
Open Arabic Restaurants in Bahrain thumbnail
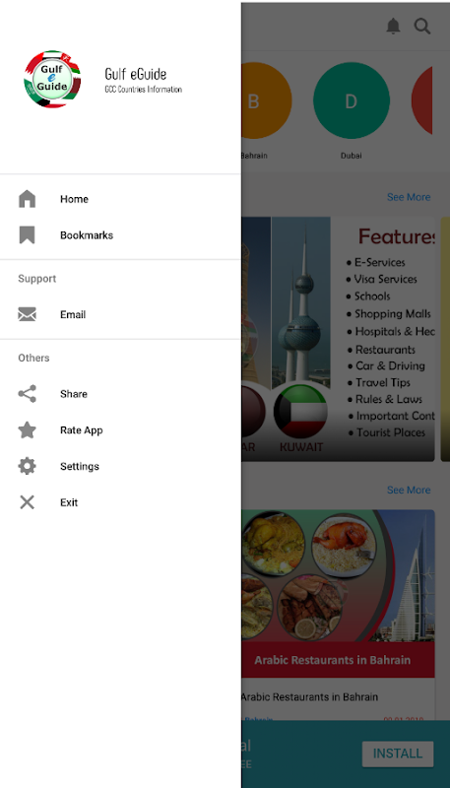[338, 594]
